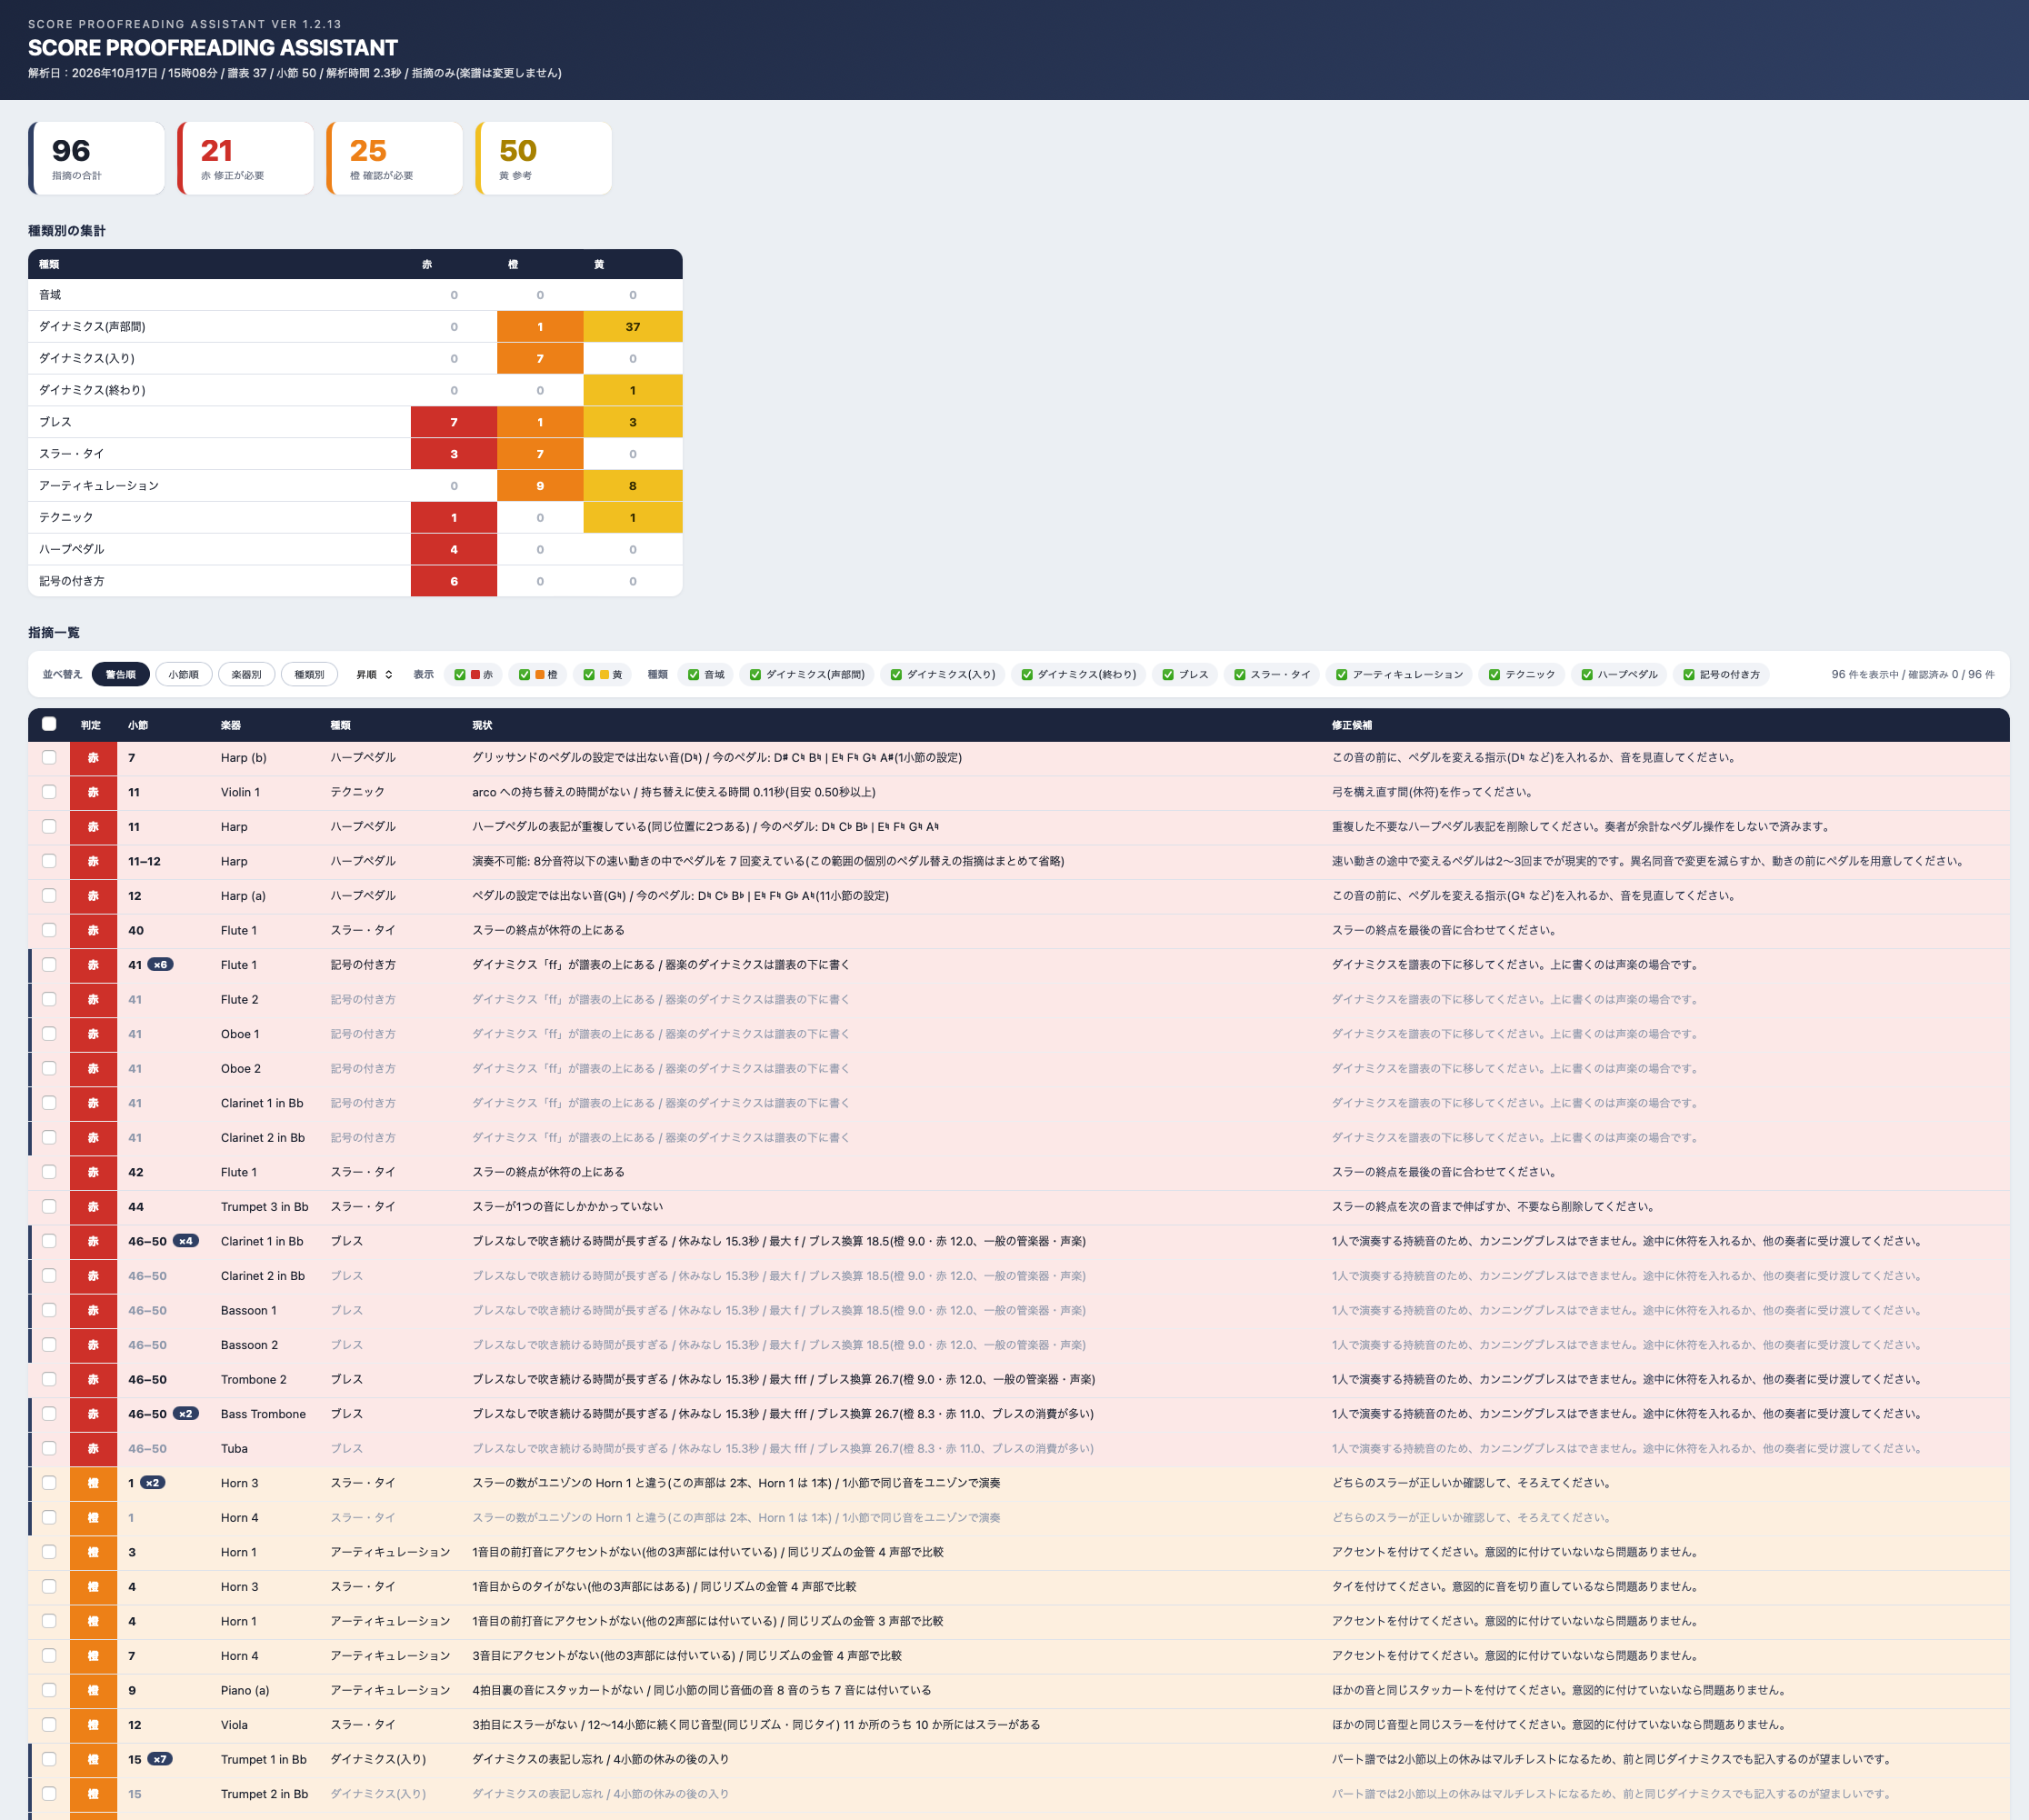Uncheck the ブレス type filter
Image resolution: width=2029 pixels, height=1820 pixels.
(x=1168, y=674)
